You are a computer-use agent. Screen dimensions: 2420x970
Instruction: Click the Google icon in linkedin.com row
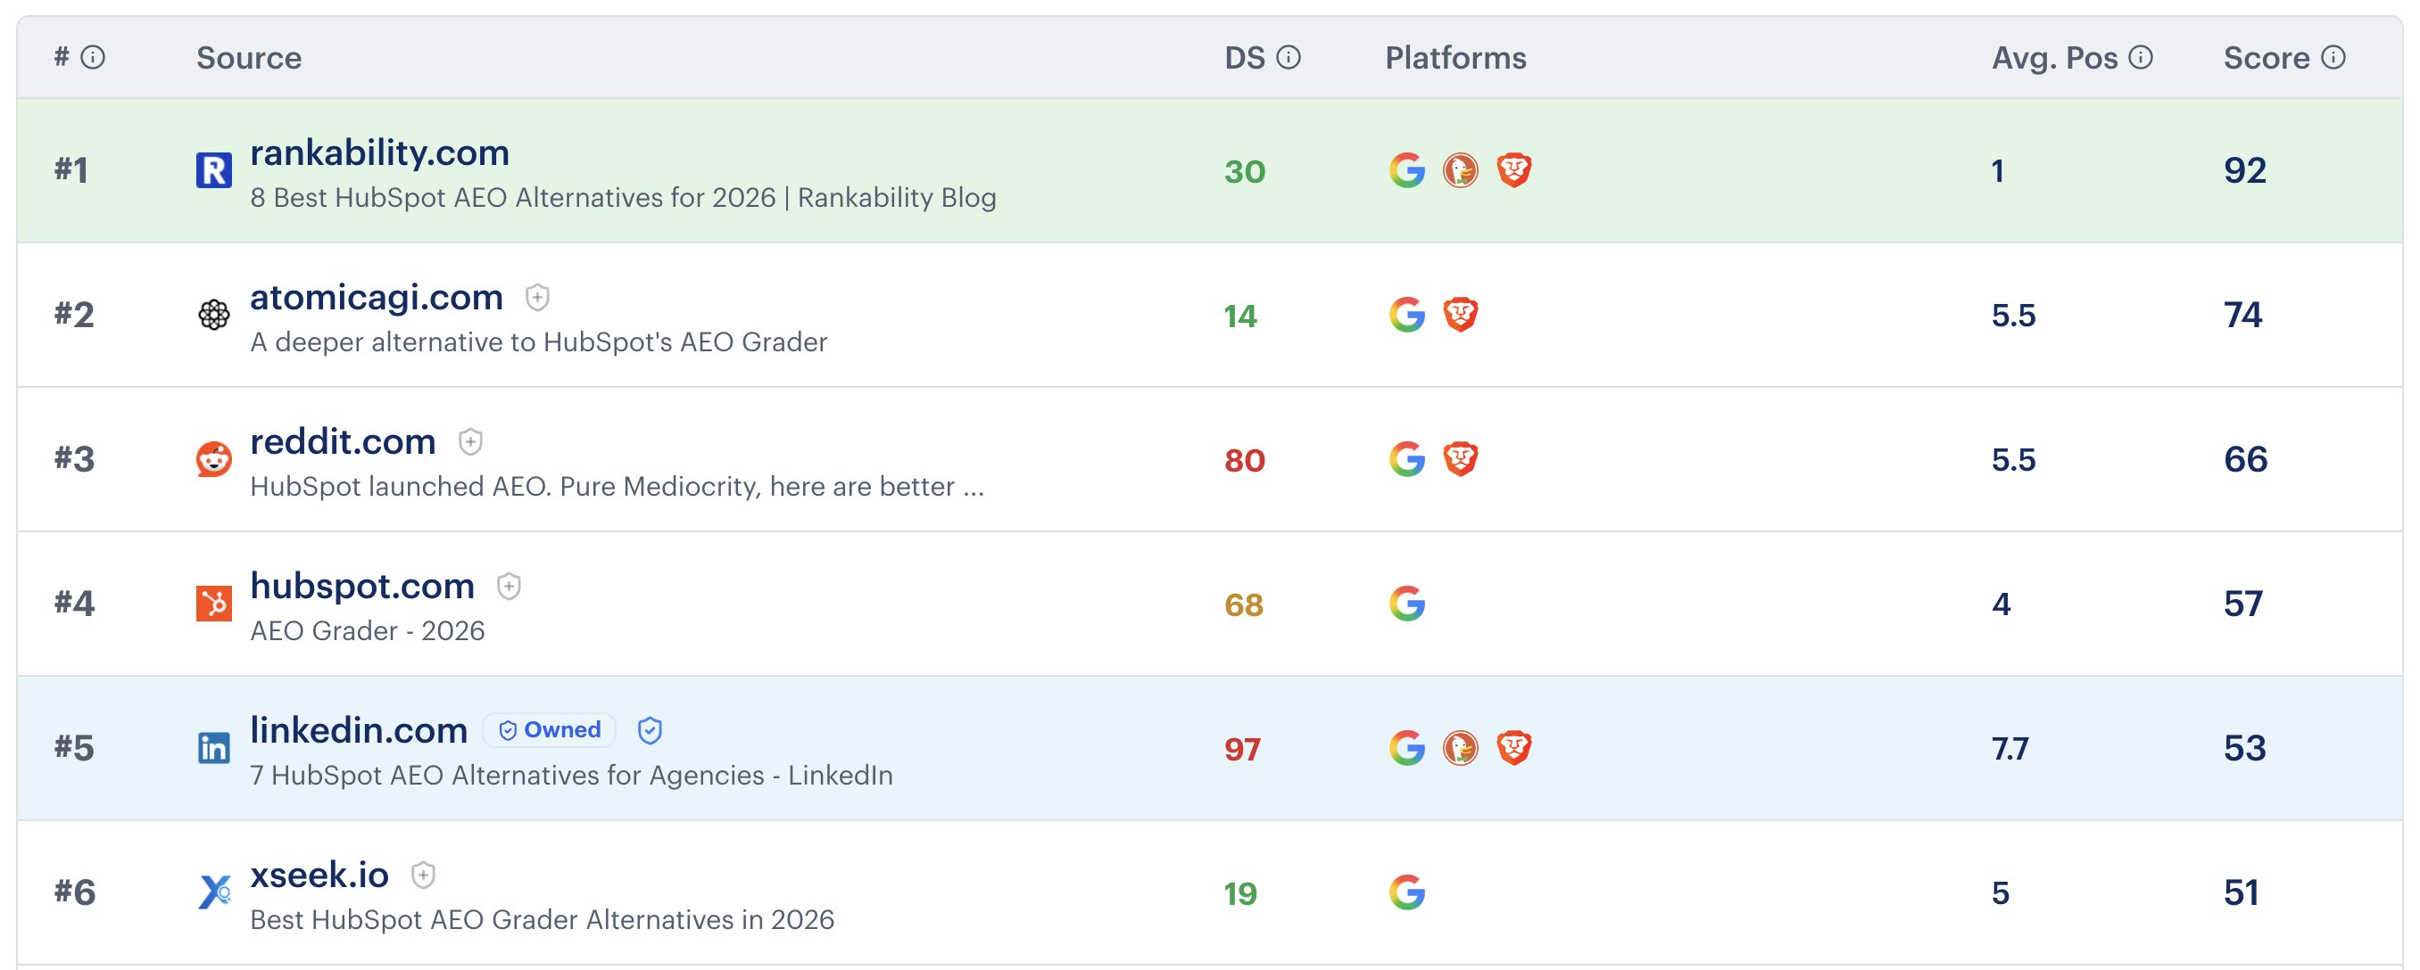[1406, 747]
